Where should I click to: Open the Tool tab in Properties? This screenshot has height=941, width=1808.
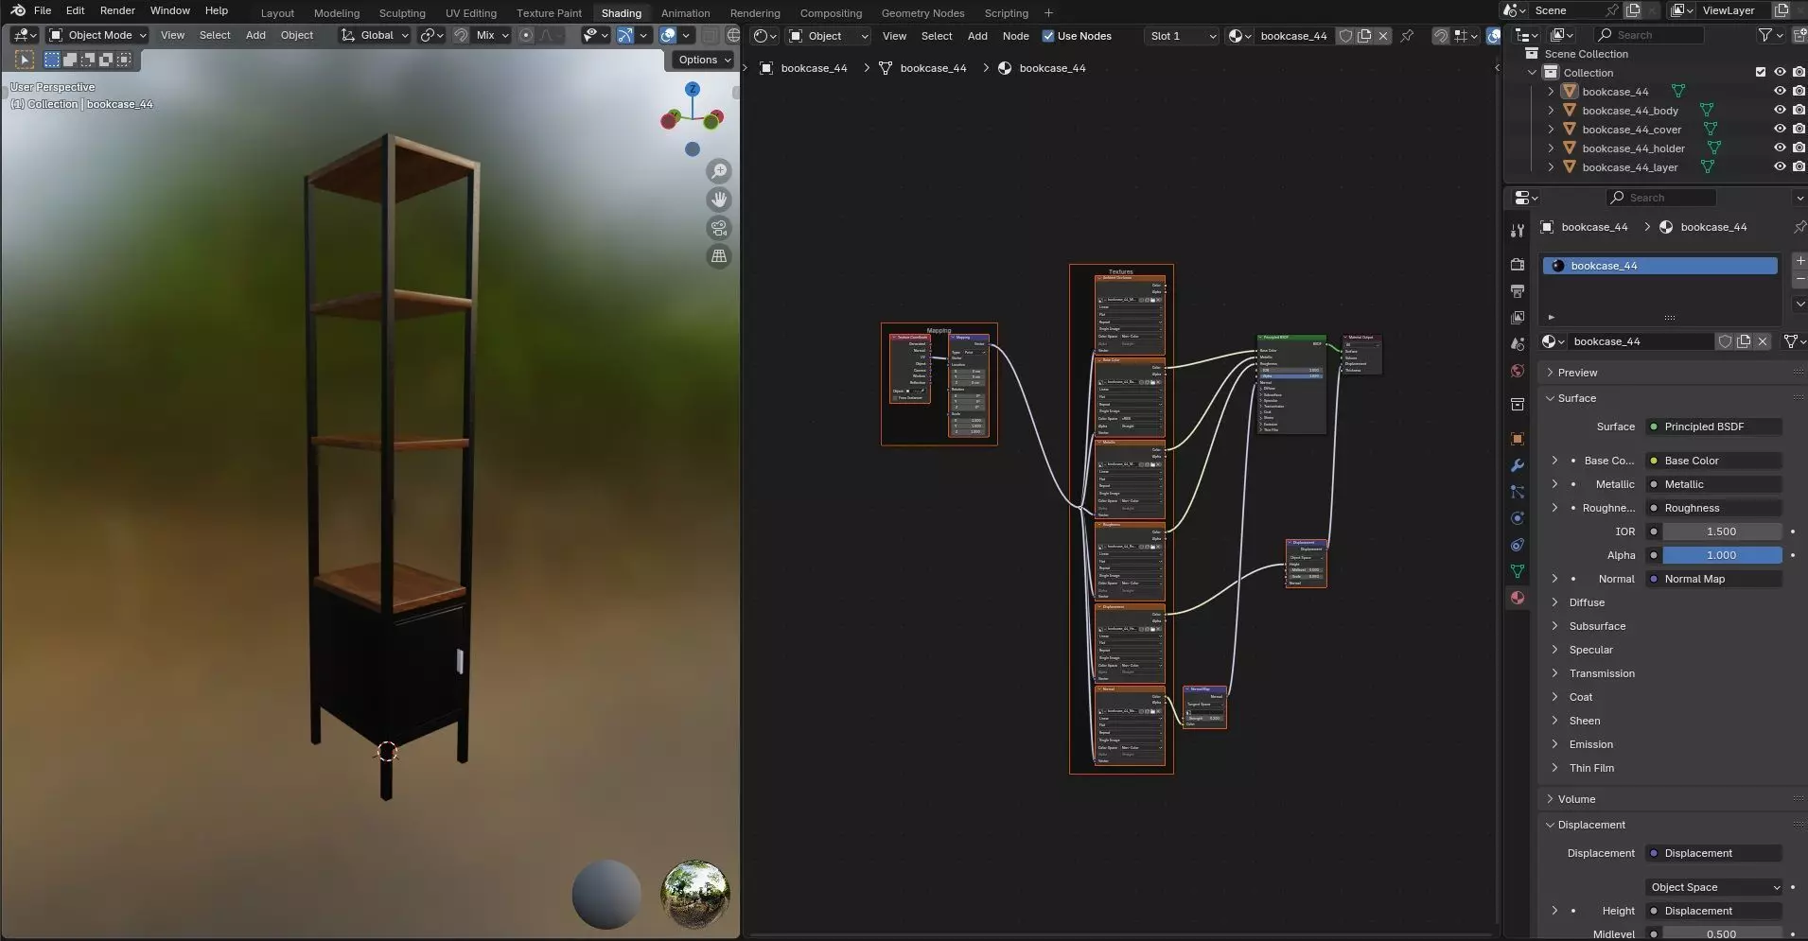[1518, 231]
